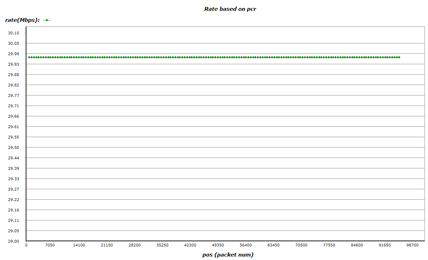Click the 42300 x-axis label
The width and height of the screenshot is (428, 260).
click(x=190, y=245)
